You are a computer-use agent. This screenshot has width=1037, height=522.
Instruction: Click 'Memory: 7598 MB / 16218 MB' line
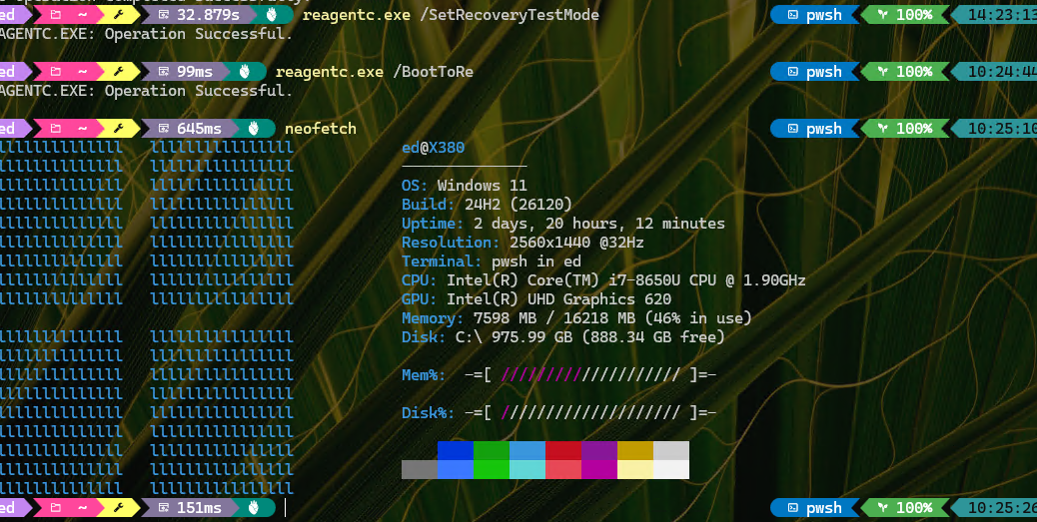(x=576, y=318)
